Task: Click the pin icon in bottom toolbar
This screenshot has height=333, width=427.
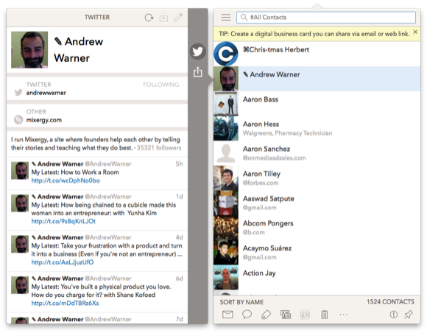Action: click(x=408, y=315)
